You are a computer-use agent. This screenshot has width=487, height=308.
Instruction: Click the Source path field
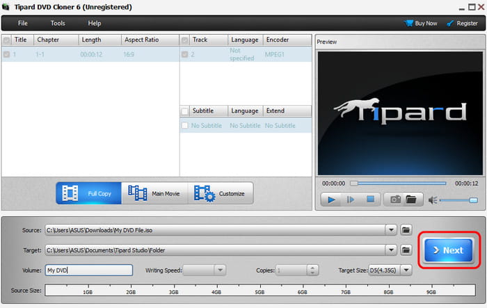[x=215, y=230]
